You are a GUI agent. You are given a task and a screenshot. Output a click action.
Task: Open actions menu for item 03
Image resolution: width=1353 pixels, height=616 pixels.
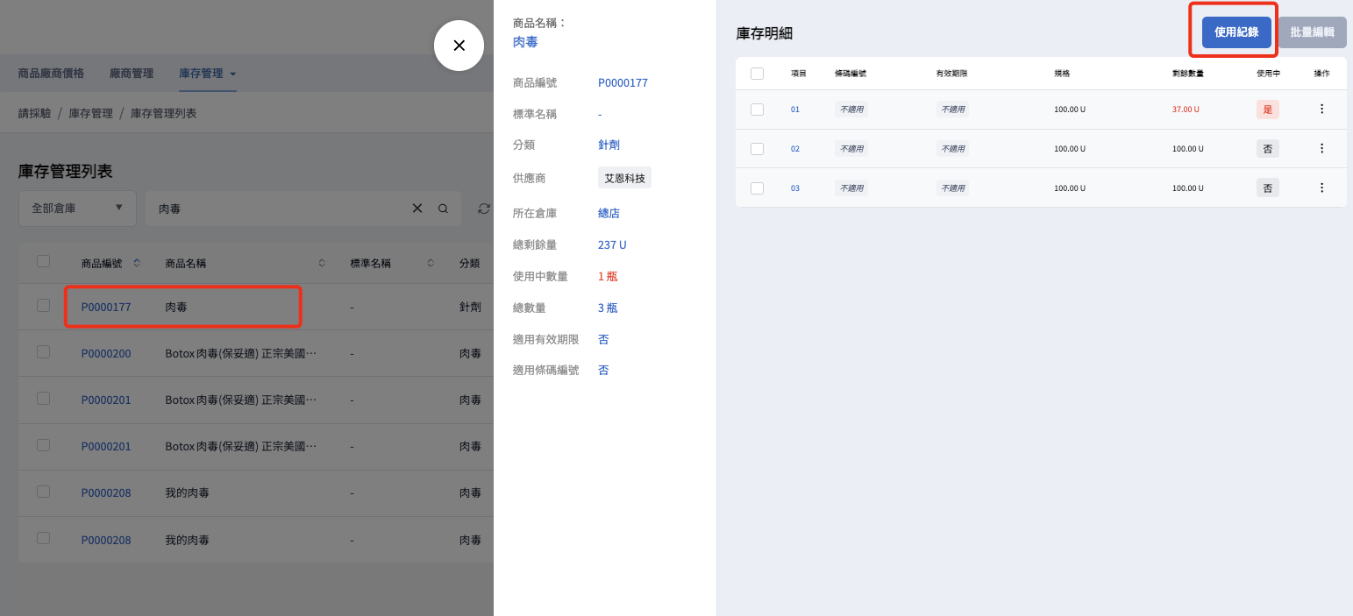(x=1321, y=188)
